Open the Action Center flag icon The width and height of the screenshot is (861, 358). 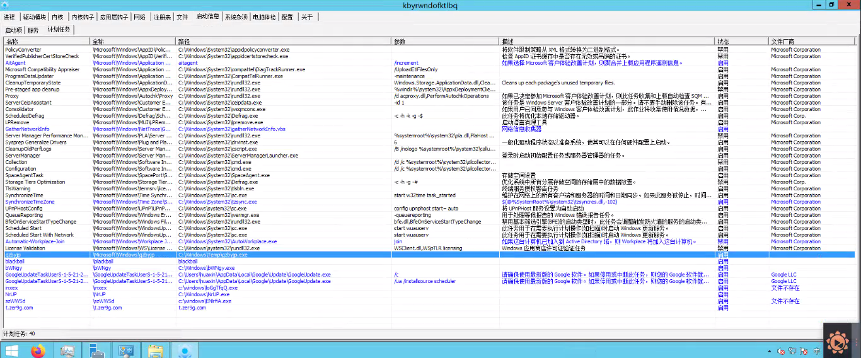coord(805,350)
